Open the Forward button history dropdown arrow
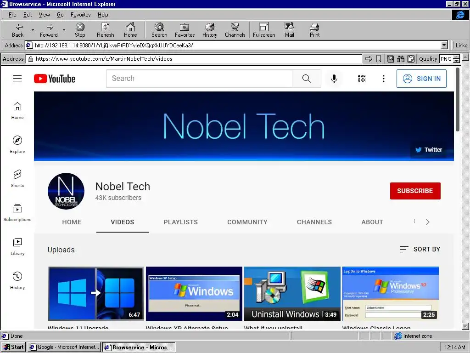Viewport: 470px width, 353px height. pos(64,30)
